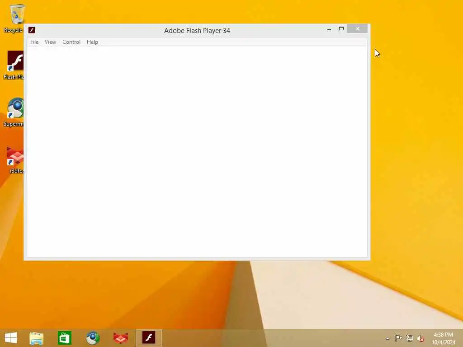Click the Flash Player taskbar button

149,338
